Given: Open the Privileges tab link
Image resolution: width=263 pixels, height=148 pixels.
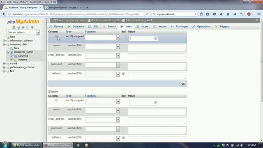Looking at the screenshot, I should click(x=180, y=26).
